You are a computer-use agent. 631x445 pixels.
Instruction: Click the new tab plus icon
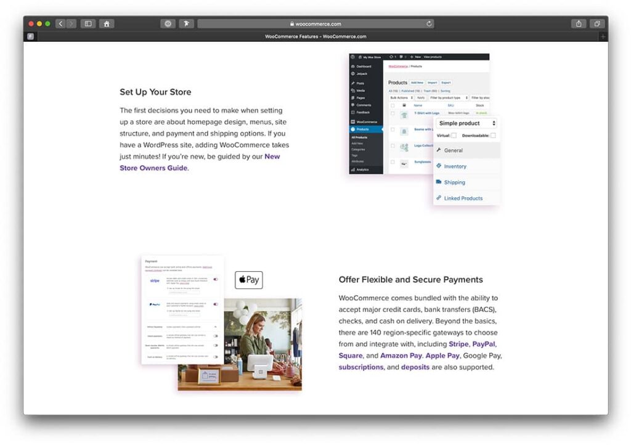click(602, 36)
